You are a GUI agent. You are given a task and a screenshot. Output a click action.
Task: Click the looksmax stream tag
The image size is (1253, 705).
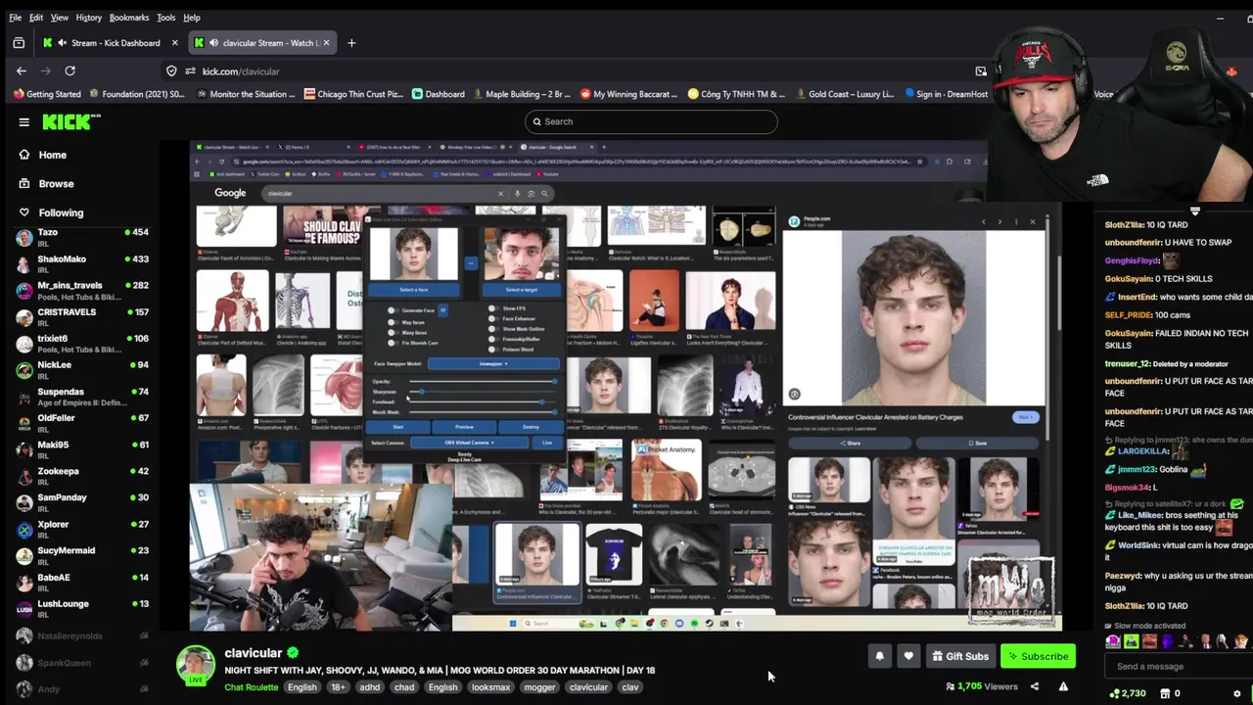point(490,687)
